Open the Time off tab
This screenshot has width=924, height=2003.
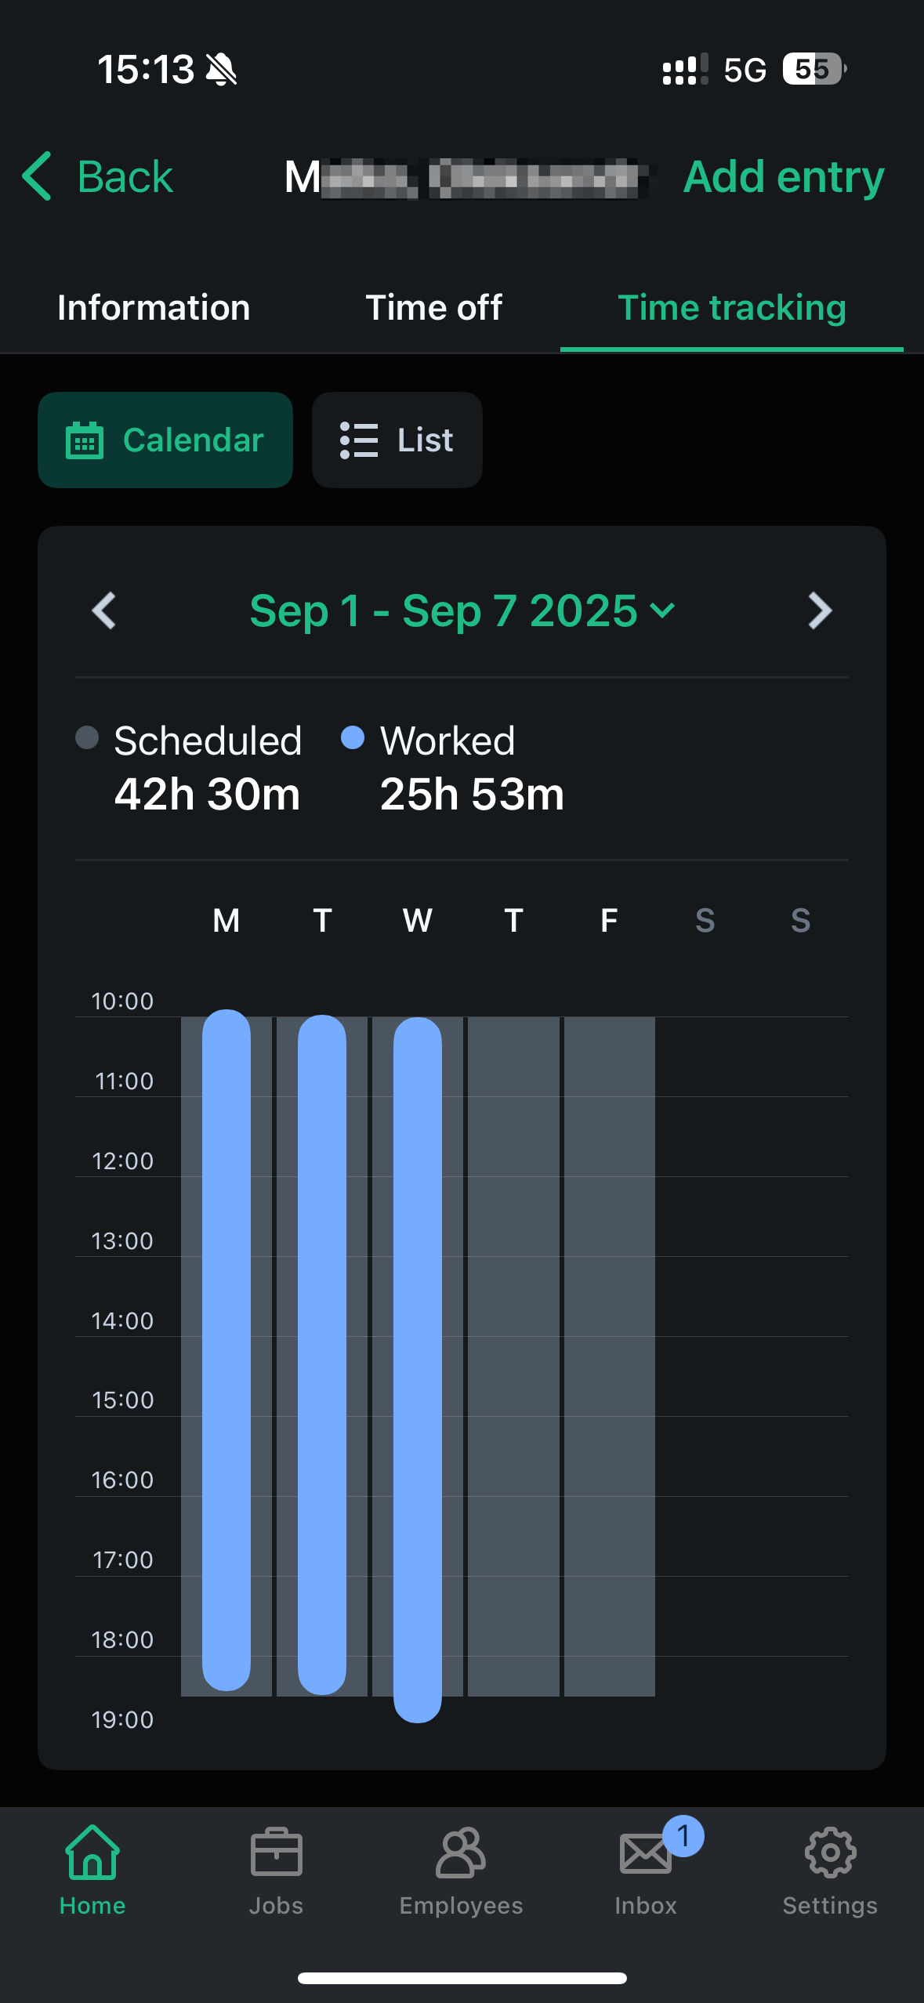point(433,308)
